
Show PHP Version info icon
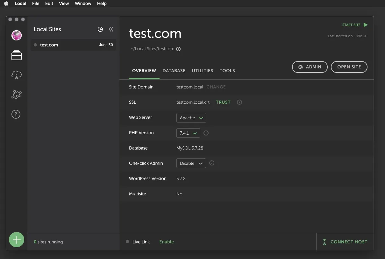206,133
